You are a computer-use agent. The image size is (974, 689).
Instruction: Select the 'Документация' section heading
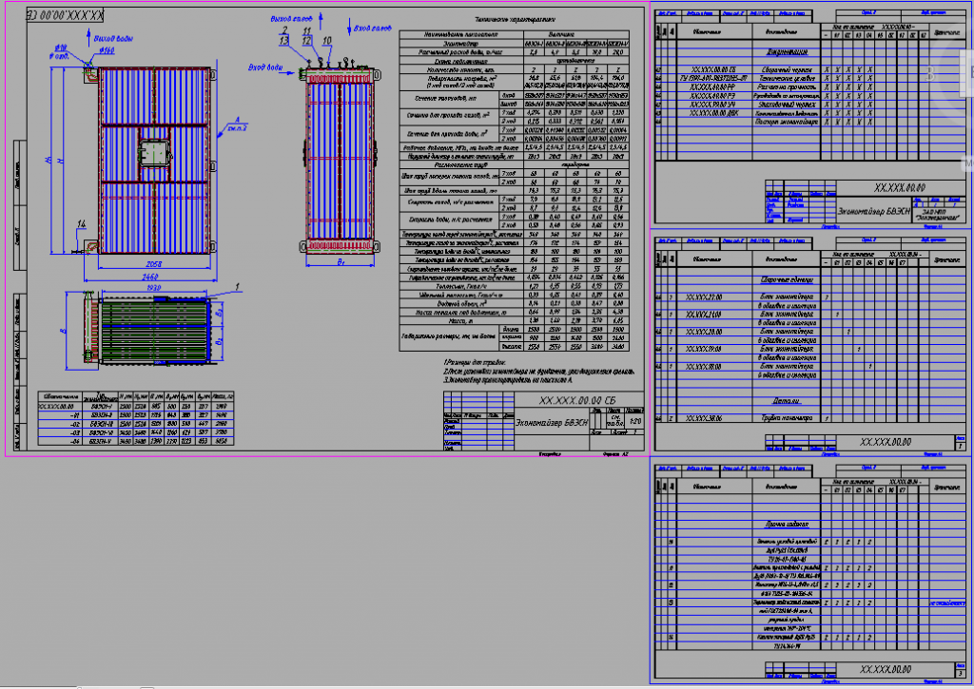point(787,52)
